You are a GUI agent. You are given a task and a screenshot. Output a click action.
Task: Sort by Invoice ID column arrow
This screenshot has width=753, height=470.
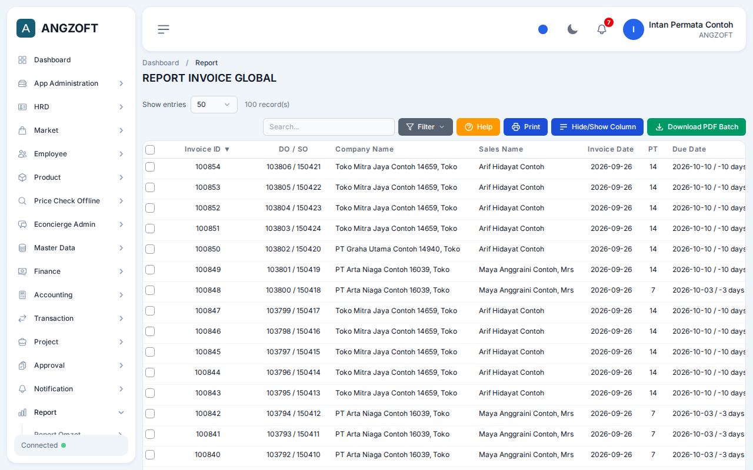pos(227,149)
